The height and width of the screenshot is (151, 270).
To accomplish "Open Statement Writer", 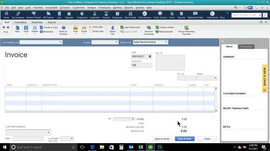I will click(x=195, y=15).
